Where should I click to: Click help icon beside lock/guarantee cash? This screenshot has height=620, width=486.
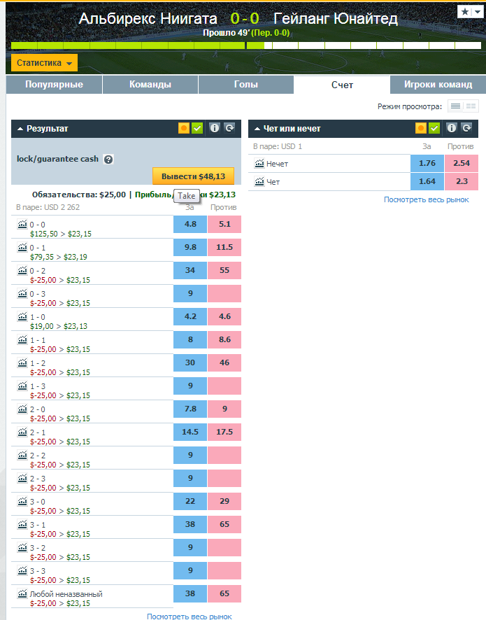click(x=108, y=160)
